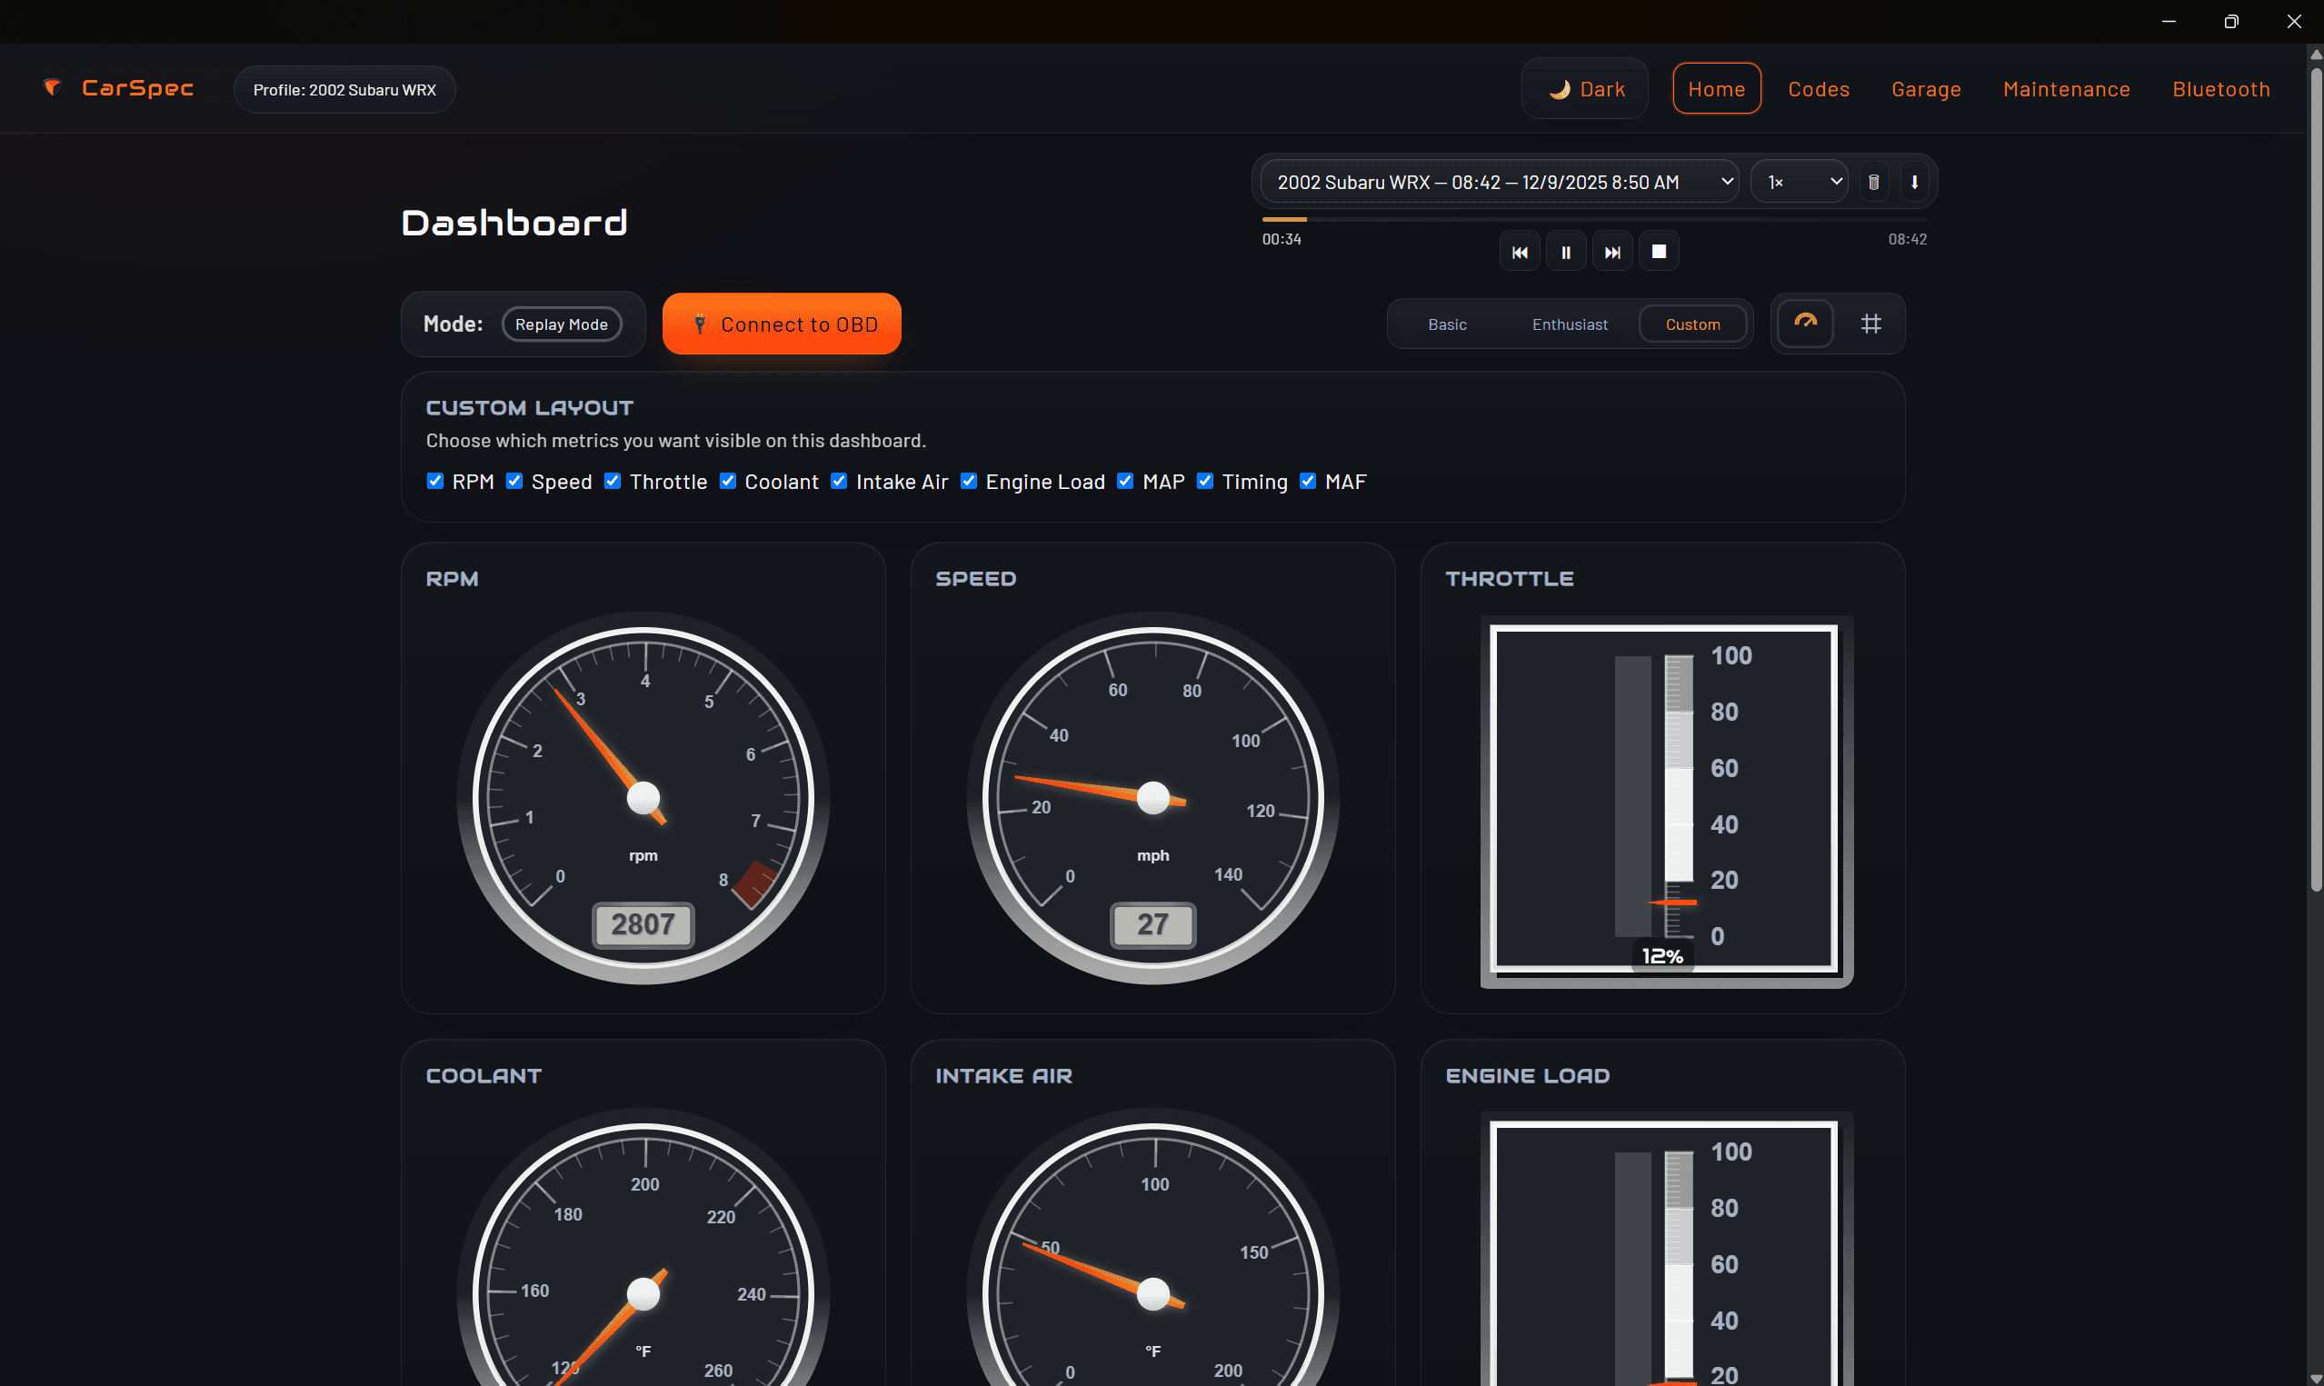Click the RPM gauge dial

[x=643, y=798]
